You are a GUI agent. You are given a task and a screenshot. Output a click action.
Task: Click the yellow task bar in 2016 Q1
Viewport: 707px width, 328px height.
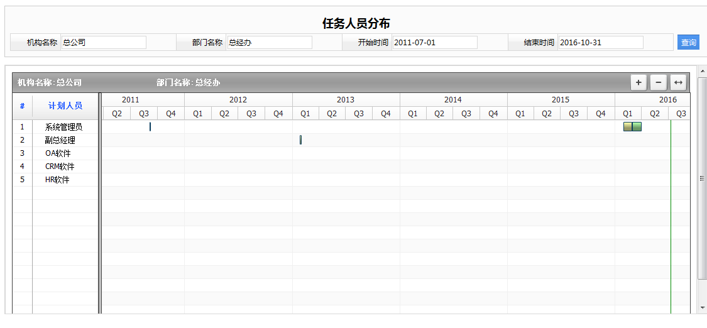click(627, 127)
